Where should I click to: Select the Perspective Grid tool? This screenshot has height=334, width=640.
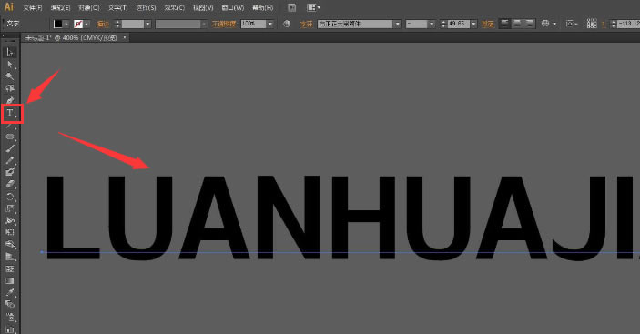pos(10,257)
